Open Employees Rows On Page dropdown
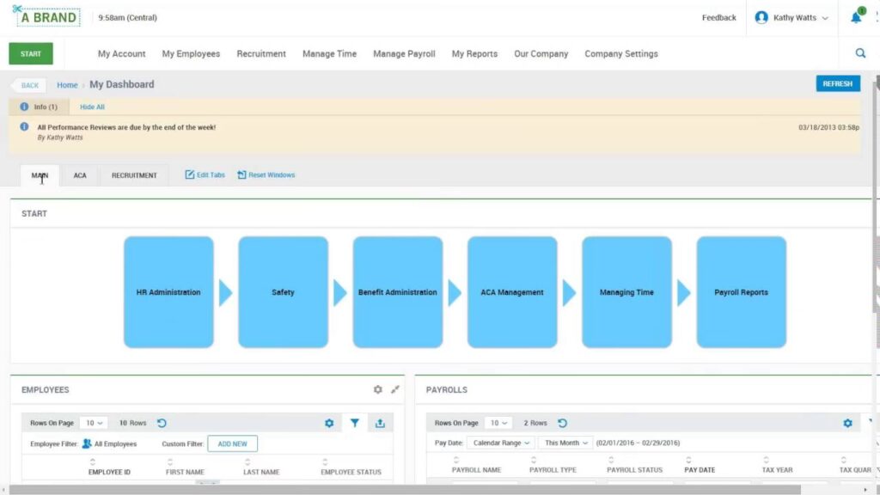 tap(93, 423)
